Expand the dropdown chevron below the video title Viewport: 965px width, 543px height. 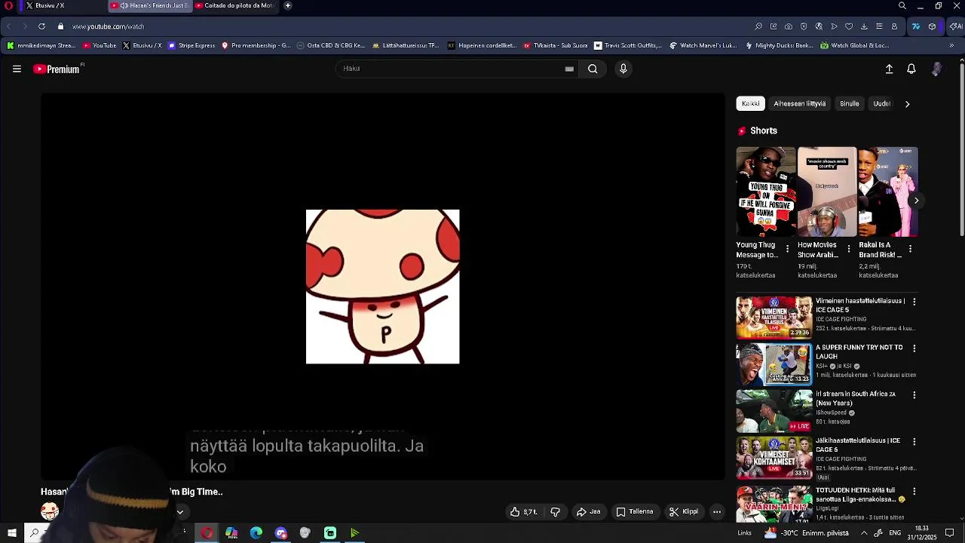pyautogui.click(x=180, y=512)
